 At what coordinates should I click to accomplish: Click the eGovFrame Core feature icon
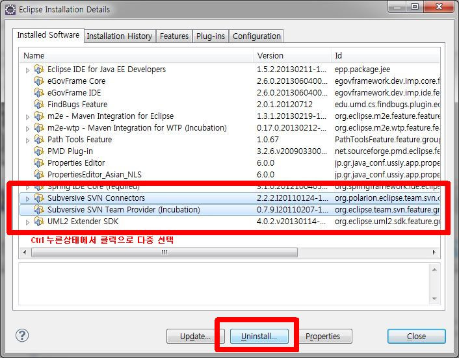click(x=39, y=81)
